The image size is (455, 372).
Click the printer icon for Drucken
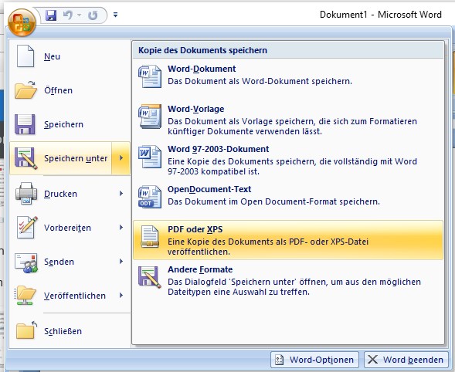coord(26,194)
